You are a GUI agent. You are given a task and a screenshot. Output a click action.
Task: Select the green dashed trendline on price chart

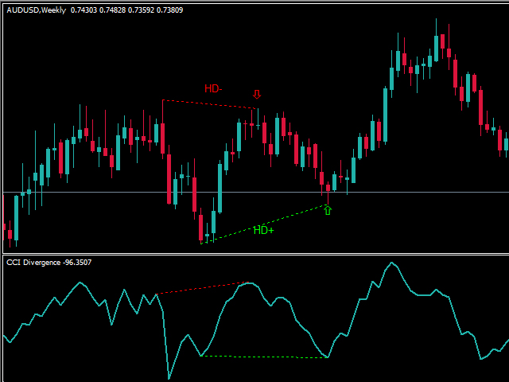(263, 224)
